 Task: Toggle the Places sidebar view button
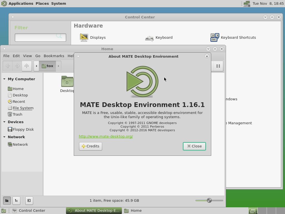pos(7,201)
